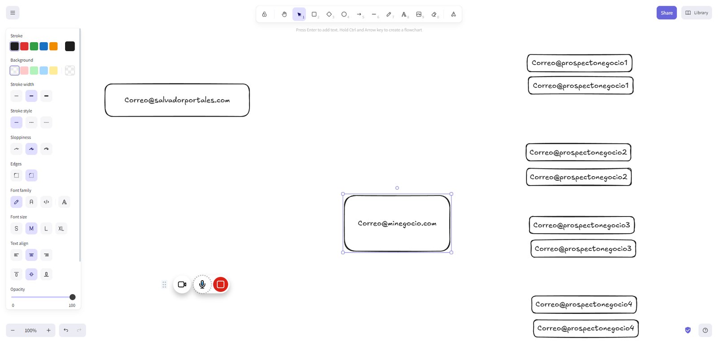
Task: Select the Draw pencil tool
Action: 389,14
